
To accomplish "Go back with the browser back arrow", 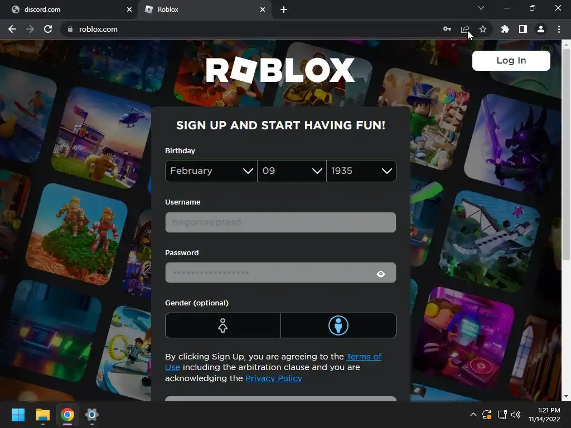I will click(12, 29).
